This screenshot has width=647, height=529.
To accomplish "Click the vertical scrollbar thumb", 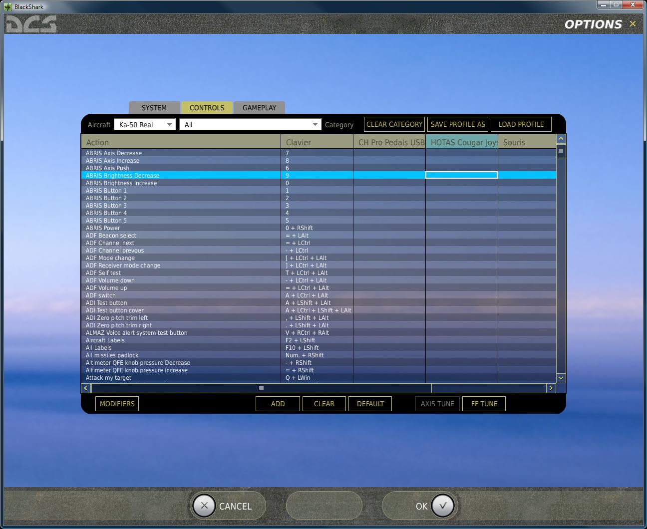I will click(x=561, y=151).
